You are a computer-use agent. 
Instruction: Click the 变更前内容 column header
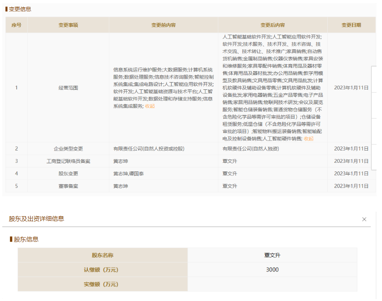click(x=163, y=25)
